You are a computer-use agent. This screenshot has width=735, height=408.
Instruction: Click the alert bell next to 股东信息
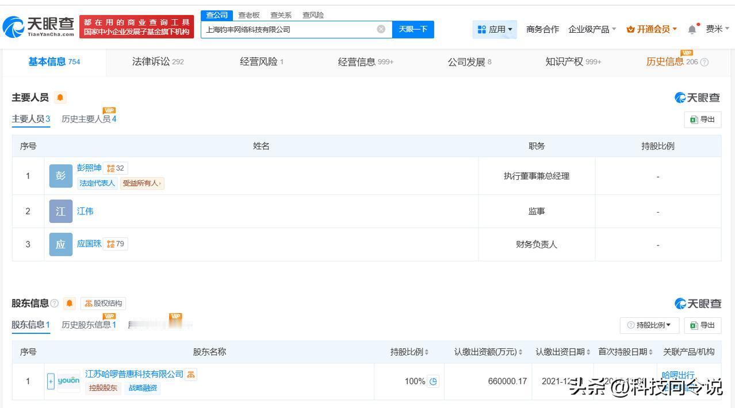pos(70,303)
